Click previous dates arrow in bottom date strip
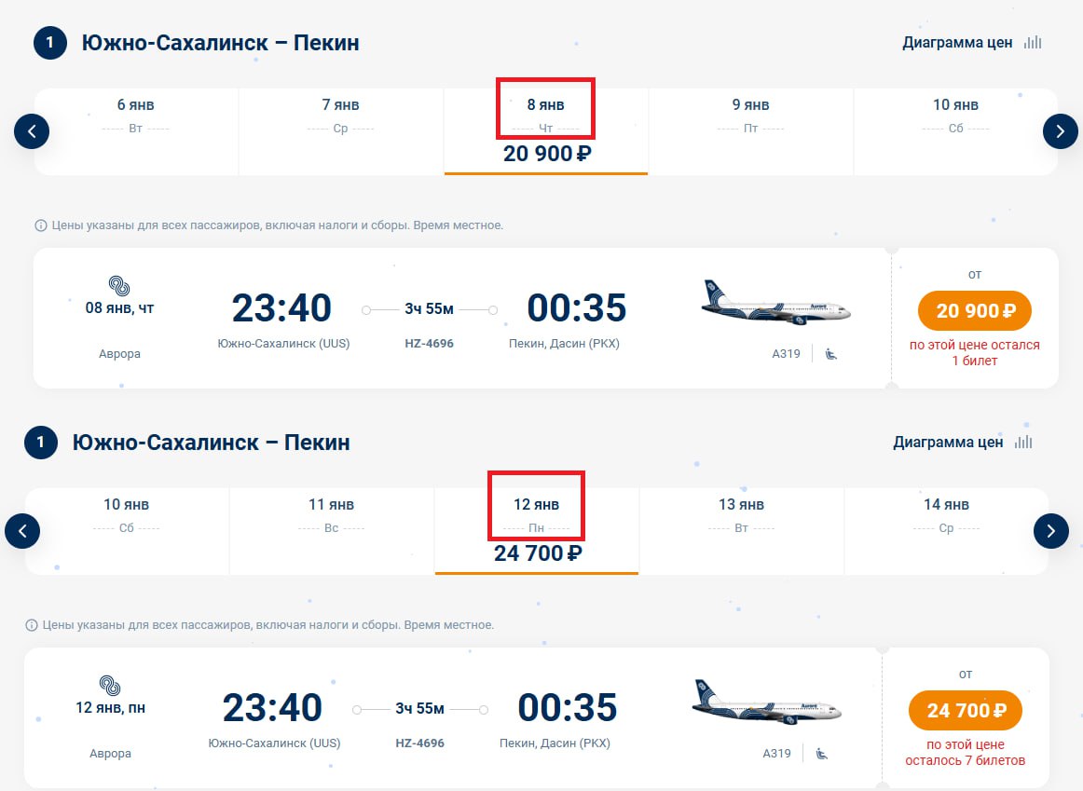The width and height of the screenshot is (1083, 791). [x=22, y=531]
